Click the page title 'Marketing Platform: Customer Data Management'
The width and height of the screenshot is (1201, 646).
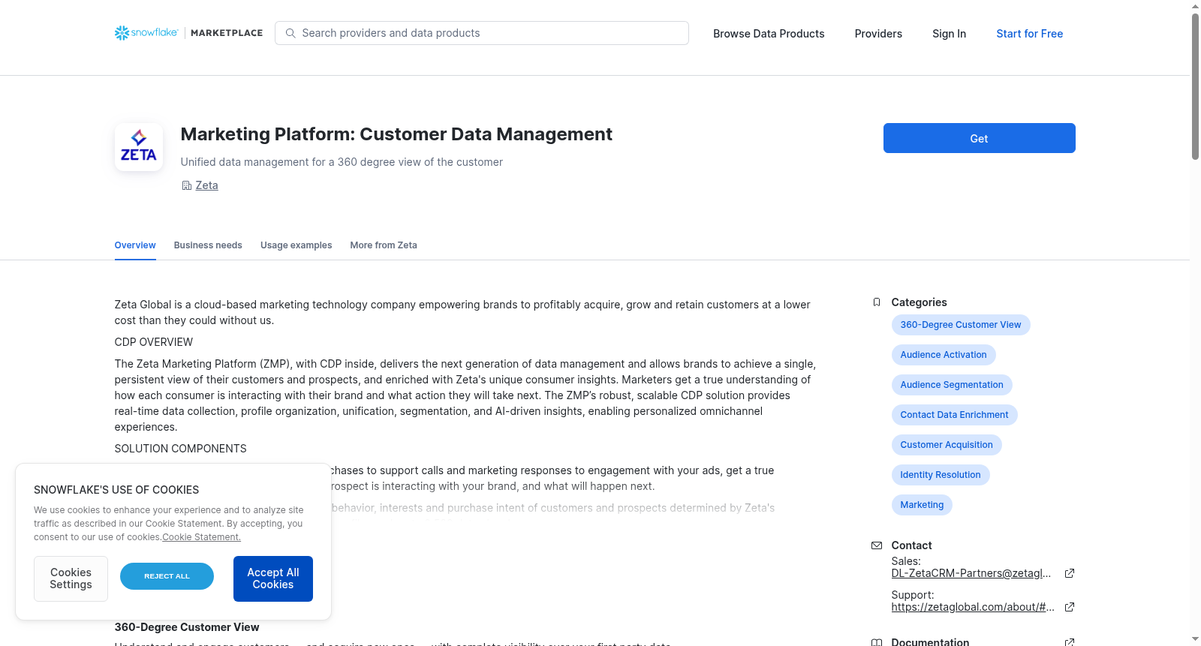pos(396,134)
